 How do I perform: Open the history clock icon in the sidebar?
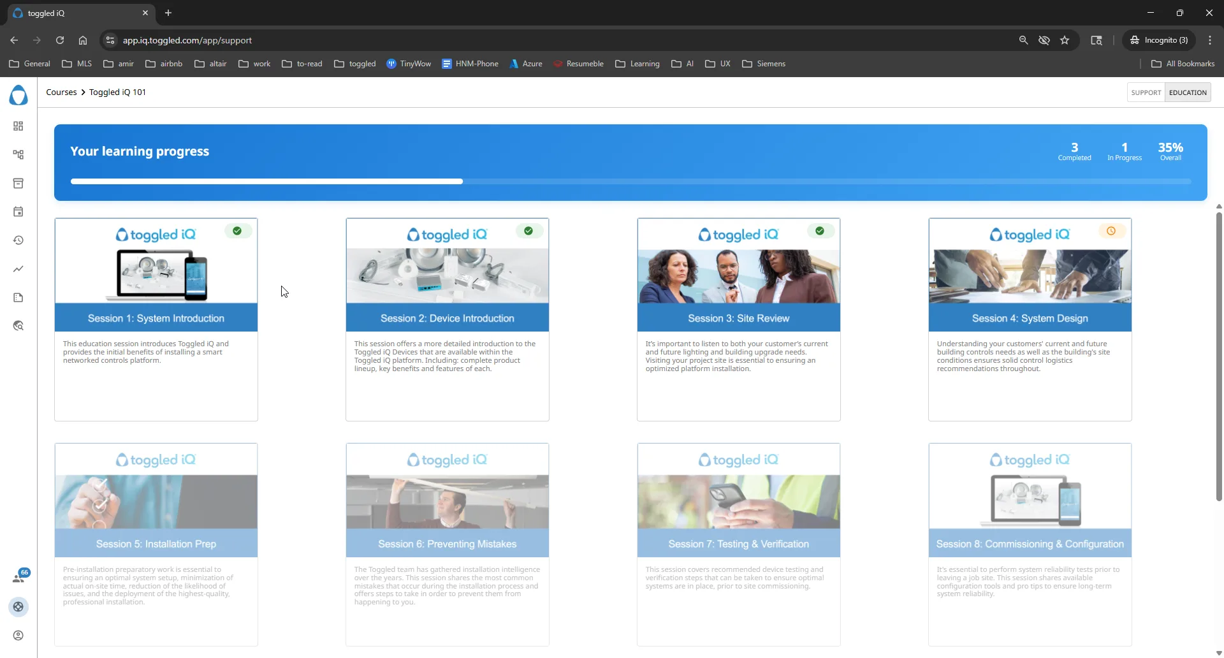tap(18, 240)
